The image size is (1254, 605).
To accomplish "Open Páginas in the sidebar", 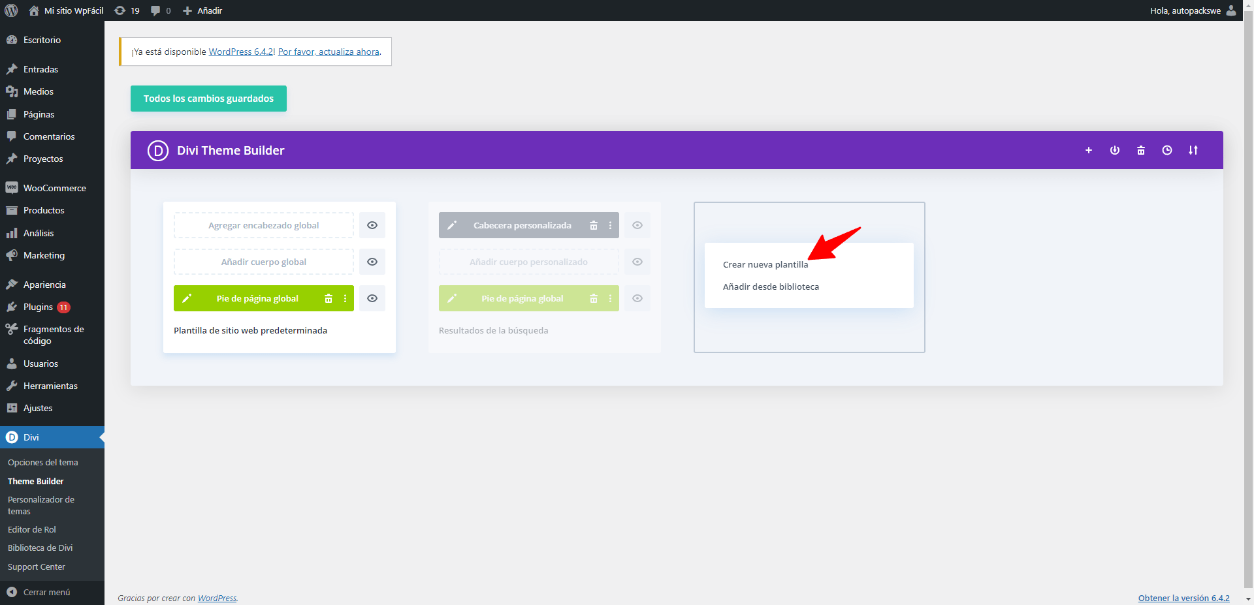I will 52,114.
